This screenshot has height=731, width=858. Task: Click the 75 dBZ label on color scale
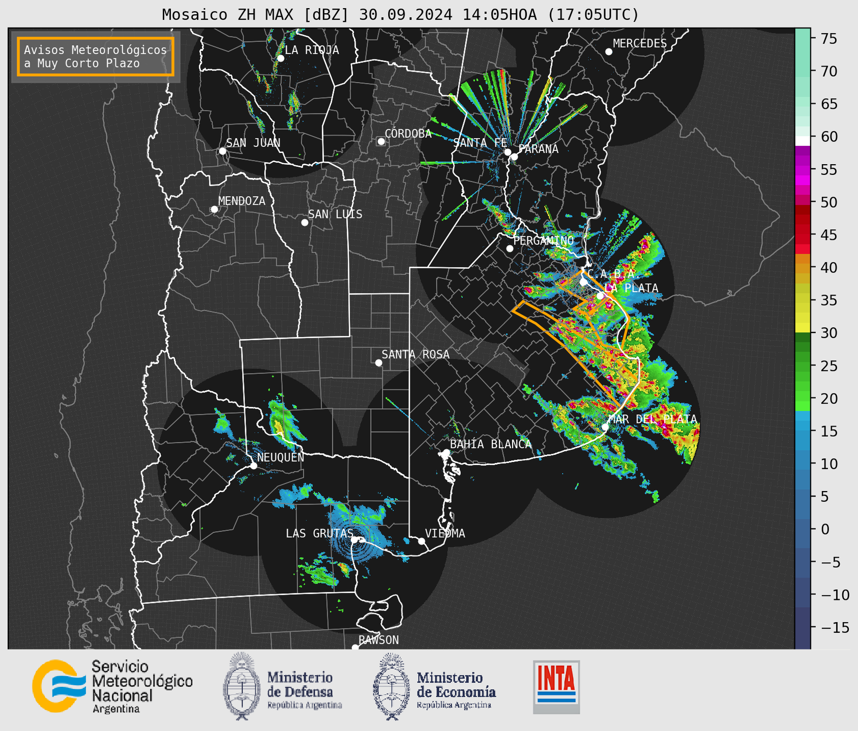(x=829, y=39)
